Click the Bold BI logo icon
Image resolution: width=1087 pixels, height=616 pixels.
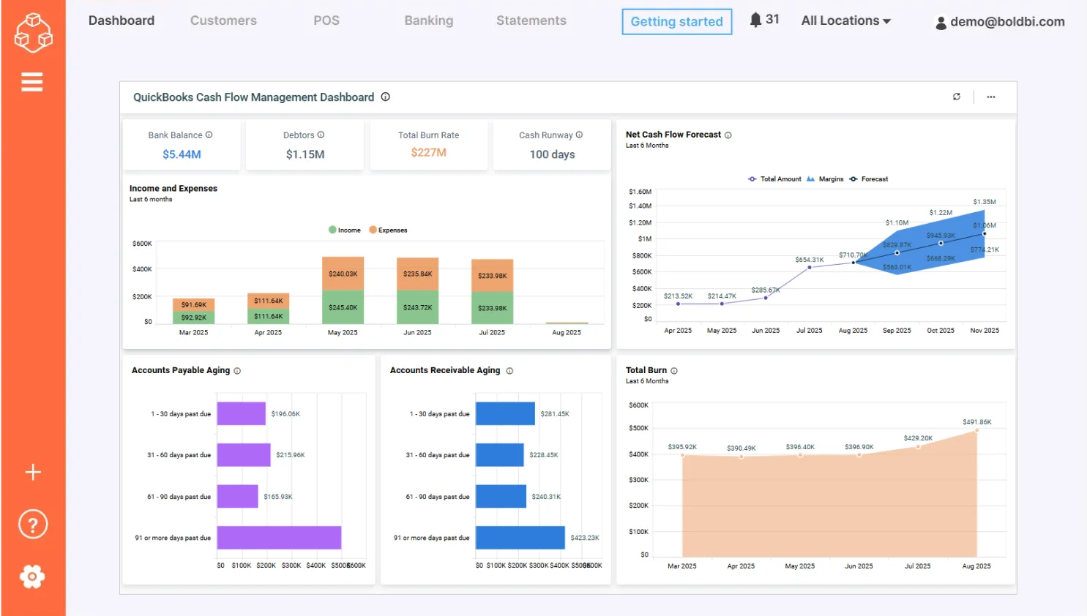coord(32,32)
